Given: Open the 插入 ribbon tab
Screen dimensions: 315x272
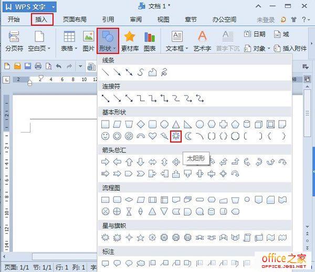Looking at the screenshot, I should [42, 19].
